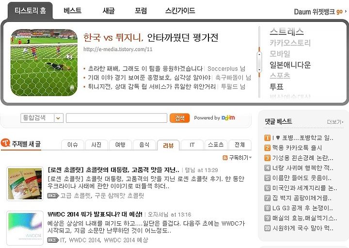The width and height of the screenshot is (349, 248).
Task: Click rank 10 badge in 댓글 베스트 list
Action: point(267,228)
